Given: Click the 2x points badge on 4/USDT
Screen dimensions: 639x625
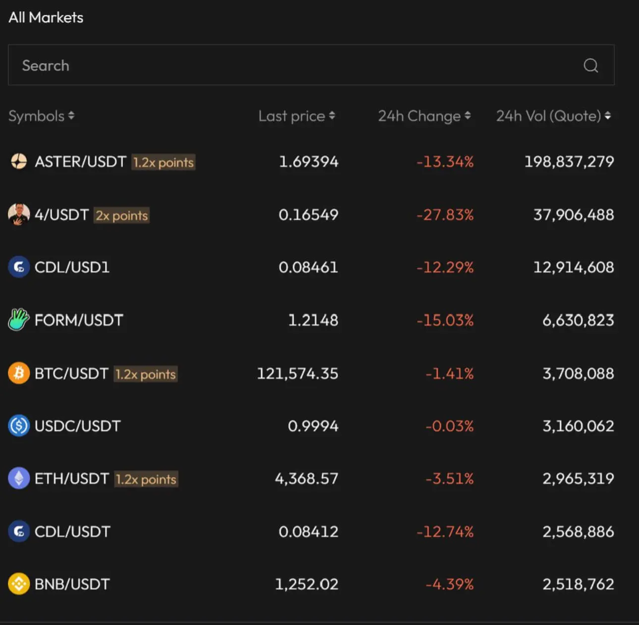Looking at the screenshot, I should coord(122,215).
